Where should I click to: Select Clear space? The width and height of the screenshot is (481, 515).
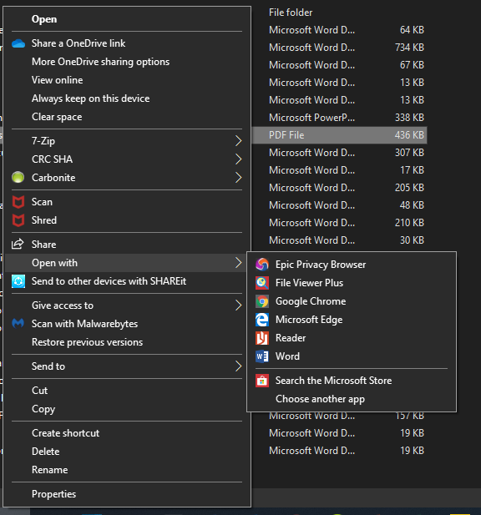click(127, 117)
